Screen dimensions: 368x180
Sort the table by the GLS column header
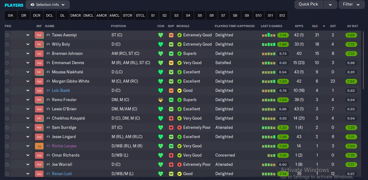click(x=315, y=26)
